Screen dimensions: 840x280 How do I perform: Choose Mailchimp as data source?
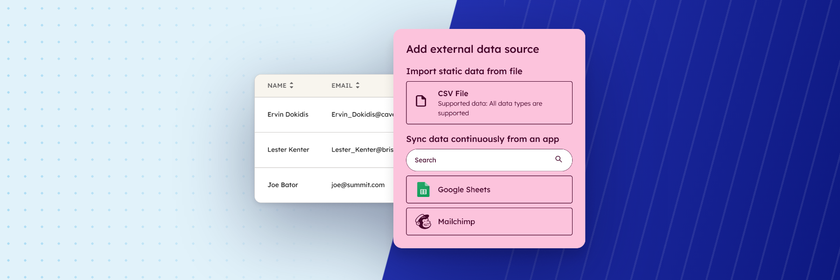coord(489,222)
